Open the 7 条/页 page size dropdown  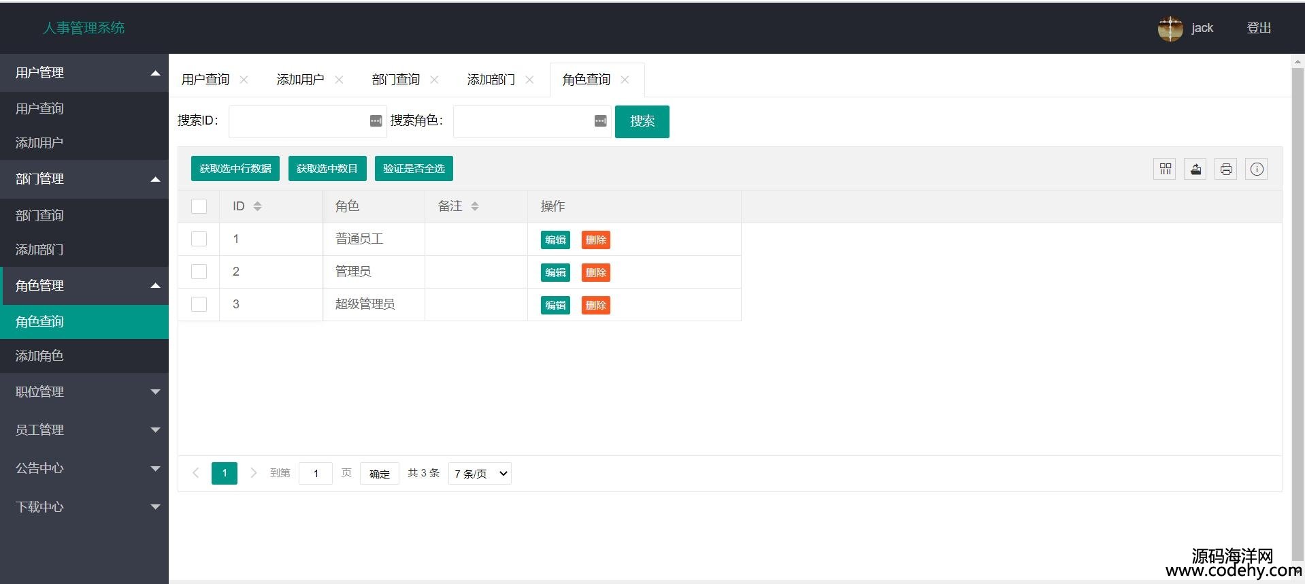coord(480,474)
